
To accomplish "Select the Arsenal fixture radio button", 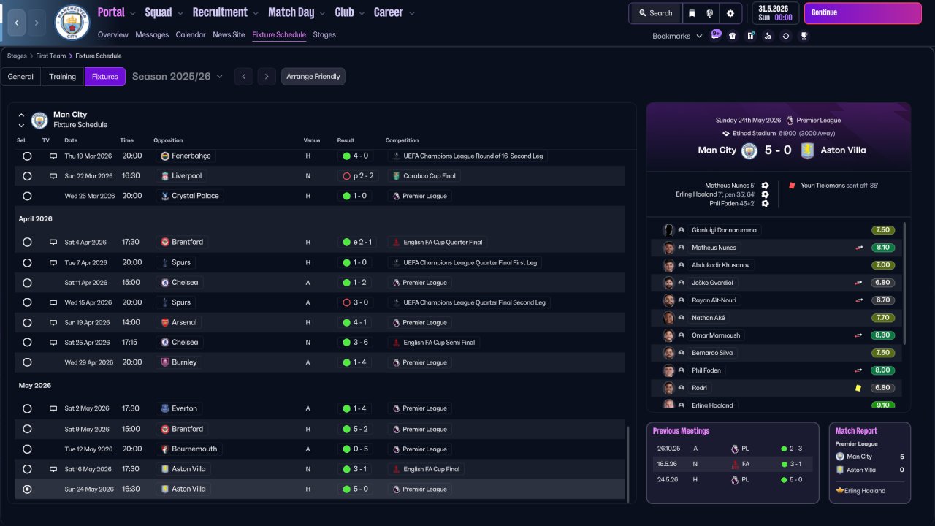I will click(x=27, y=322).
